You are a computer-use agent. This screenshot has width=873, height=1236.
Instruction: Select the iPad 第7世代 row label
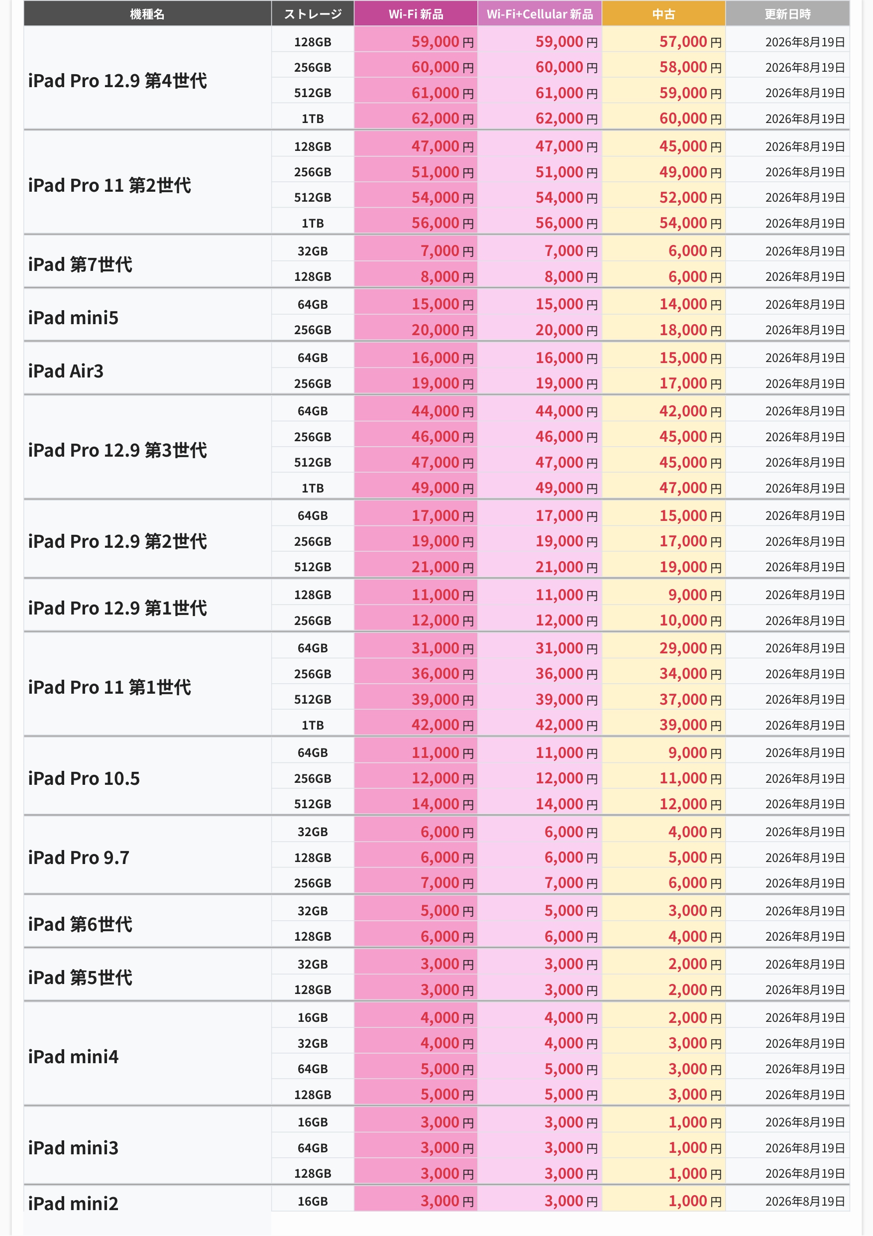coord(80,264)
